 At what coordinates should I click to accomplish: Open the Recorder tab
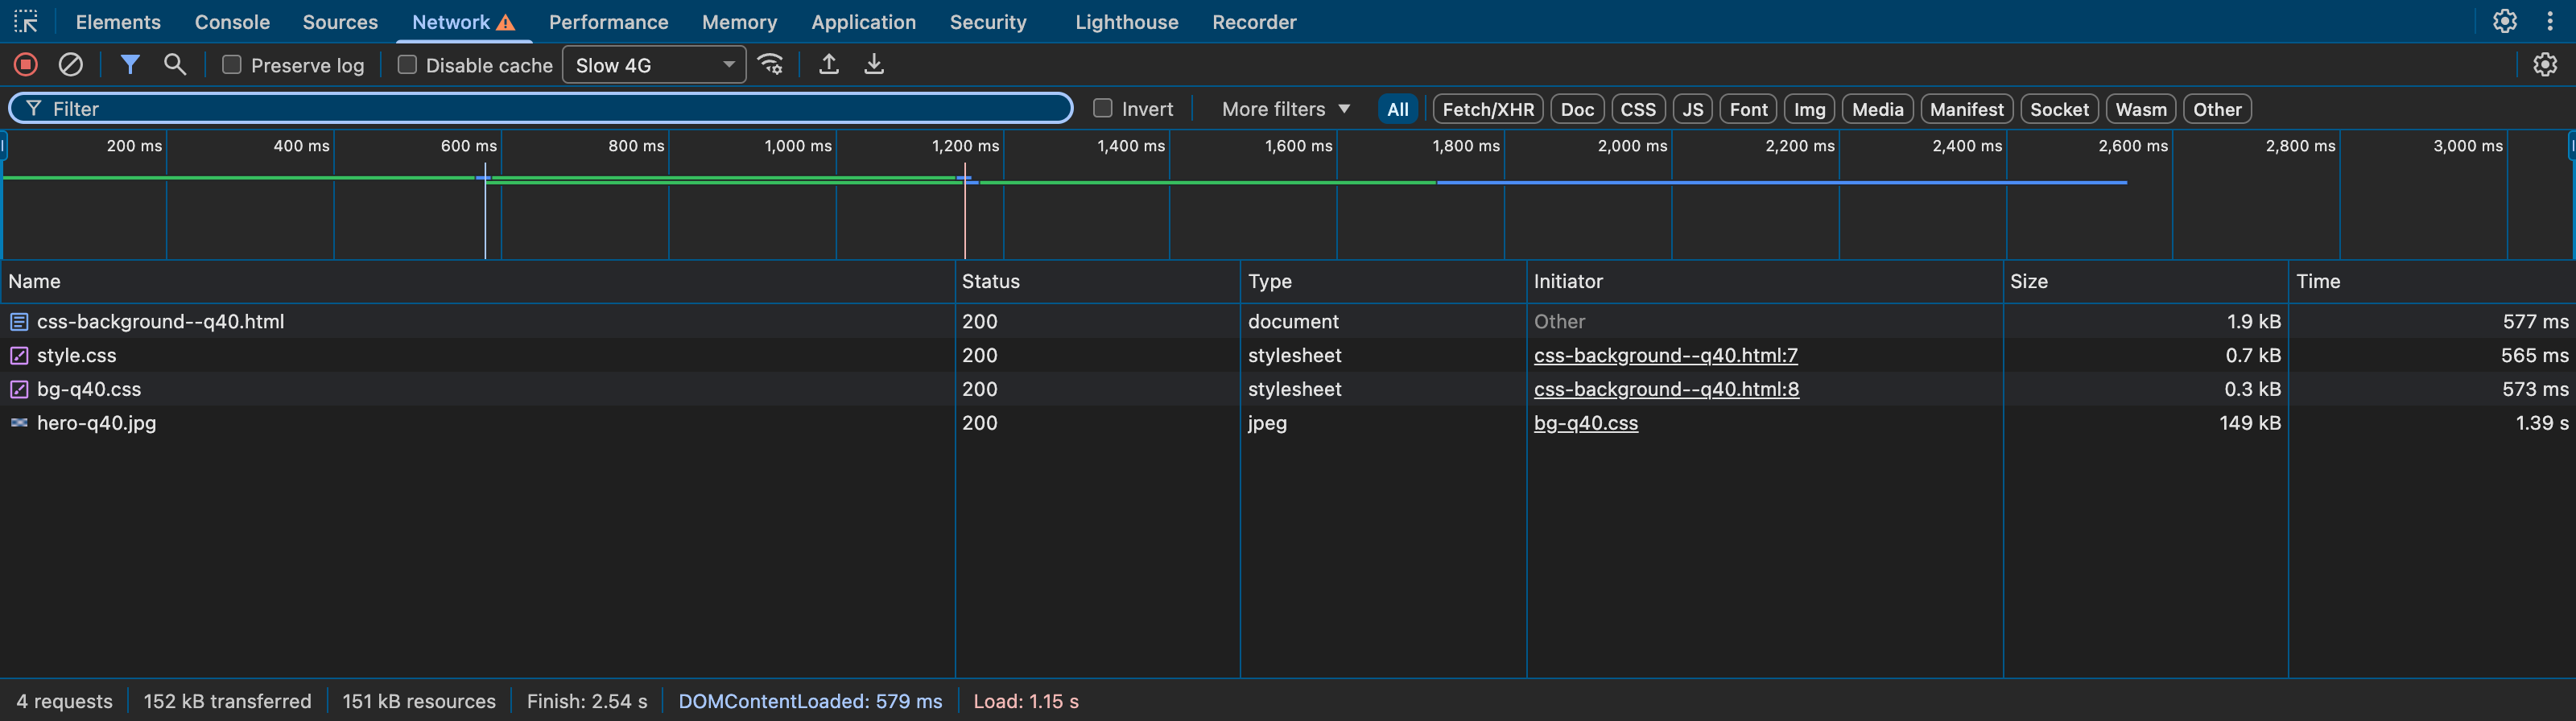pyautogui.click(x=1254, y=22)
